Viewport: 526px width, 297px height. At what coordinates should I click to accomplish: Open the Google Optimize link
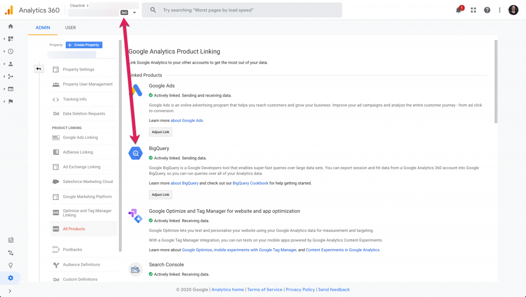(197, 250)
